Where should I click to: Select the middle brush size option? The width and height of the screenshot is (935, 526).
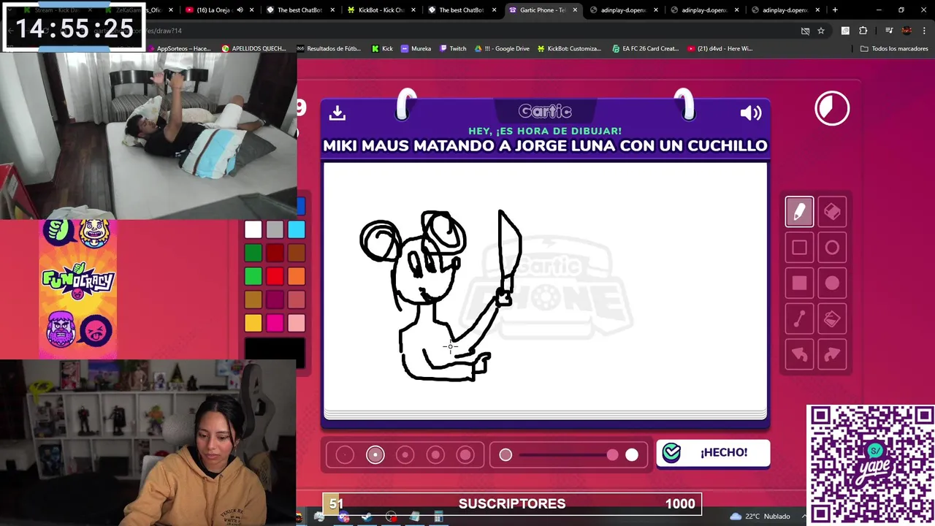[x=405, y=455]
